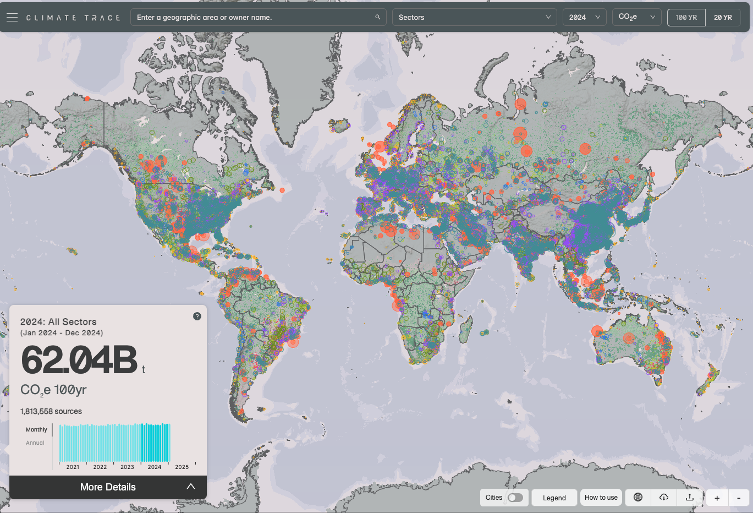Click the search magnifier icon
The height and width of the screenshot is (513, 753).
(378, 18)
